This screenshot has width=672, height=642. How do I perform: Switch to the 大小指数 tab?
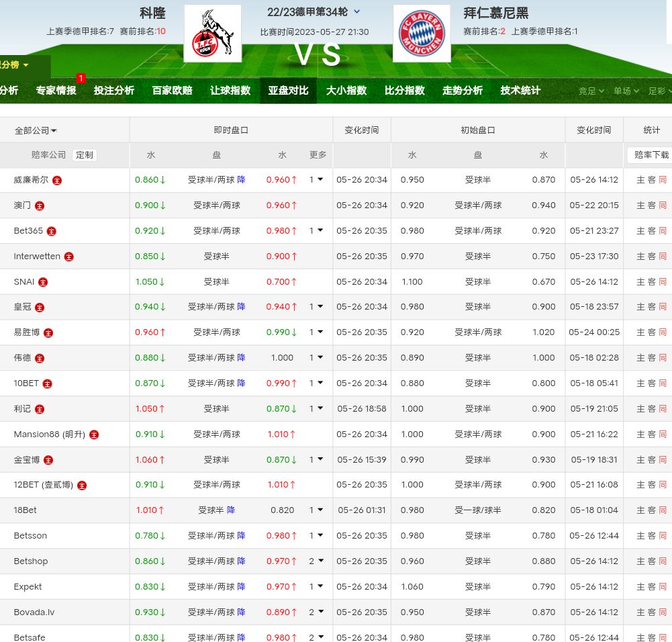click(346, 91)
